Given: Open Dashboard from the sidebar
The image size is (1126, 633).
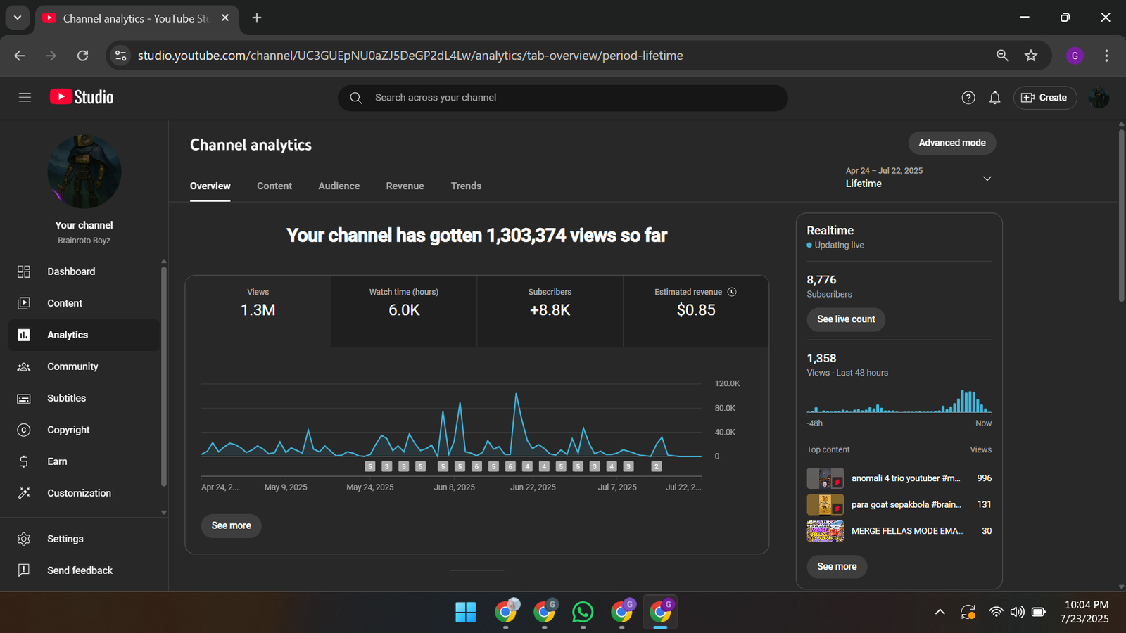Looking at the screenshot, I should coord(84,271).
